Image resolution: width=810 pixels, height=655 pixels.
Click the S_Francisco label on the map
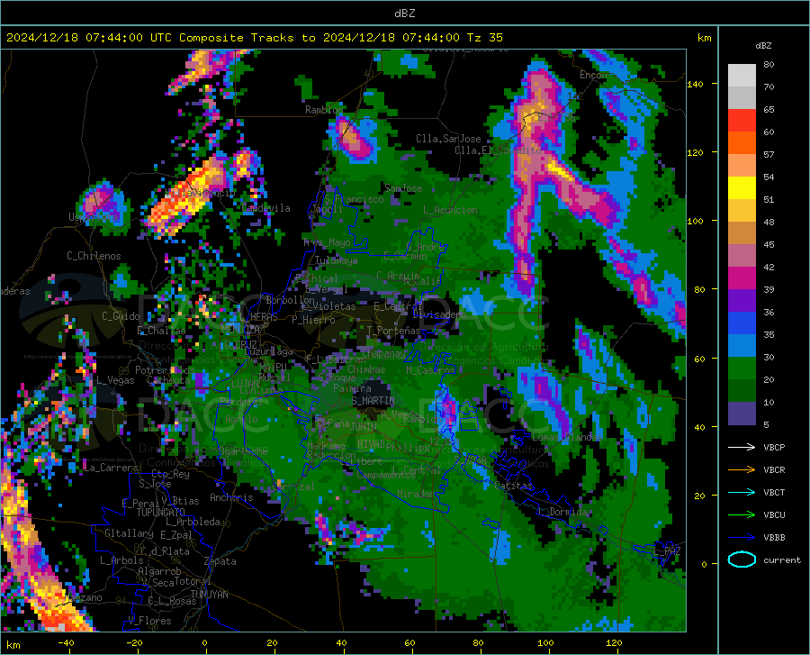(x=354, y=199)
